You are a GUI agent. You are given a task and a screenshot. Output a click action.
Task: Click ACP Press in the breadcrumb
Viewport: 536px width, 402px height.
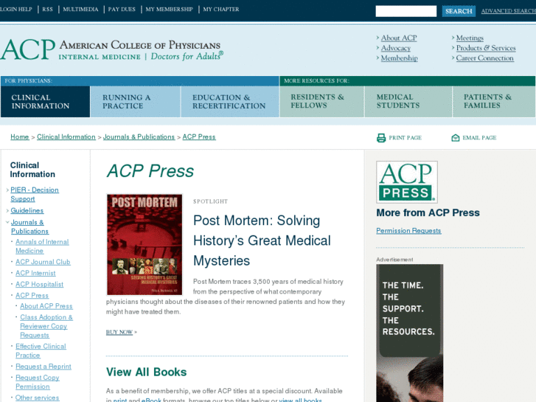pos(199,137)
